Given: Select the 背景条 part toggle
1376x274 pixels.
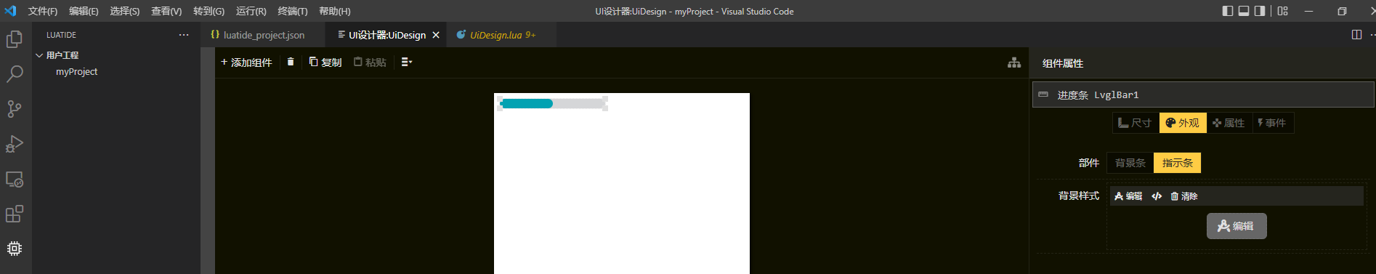Looking at the screenshot, I should [1130, 163].
